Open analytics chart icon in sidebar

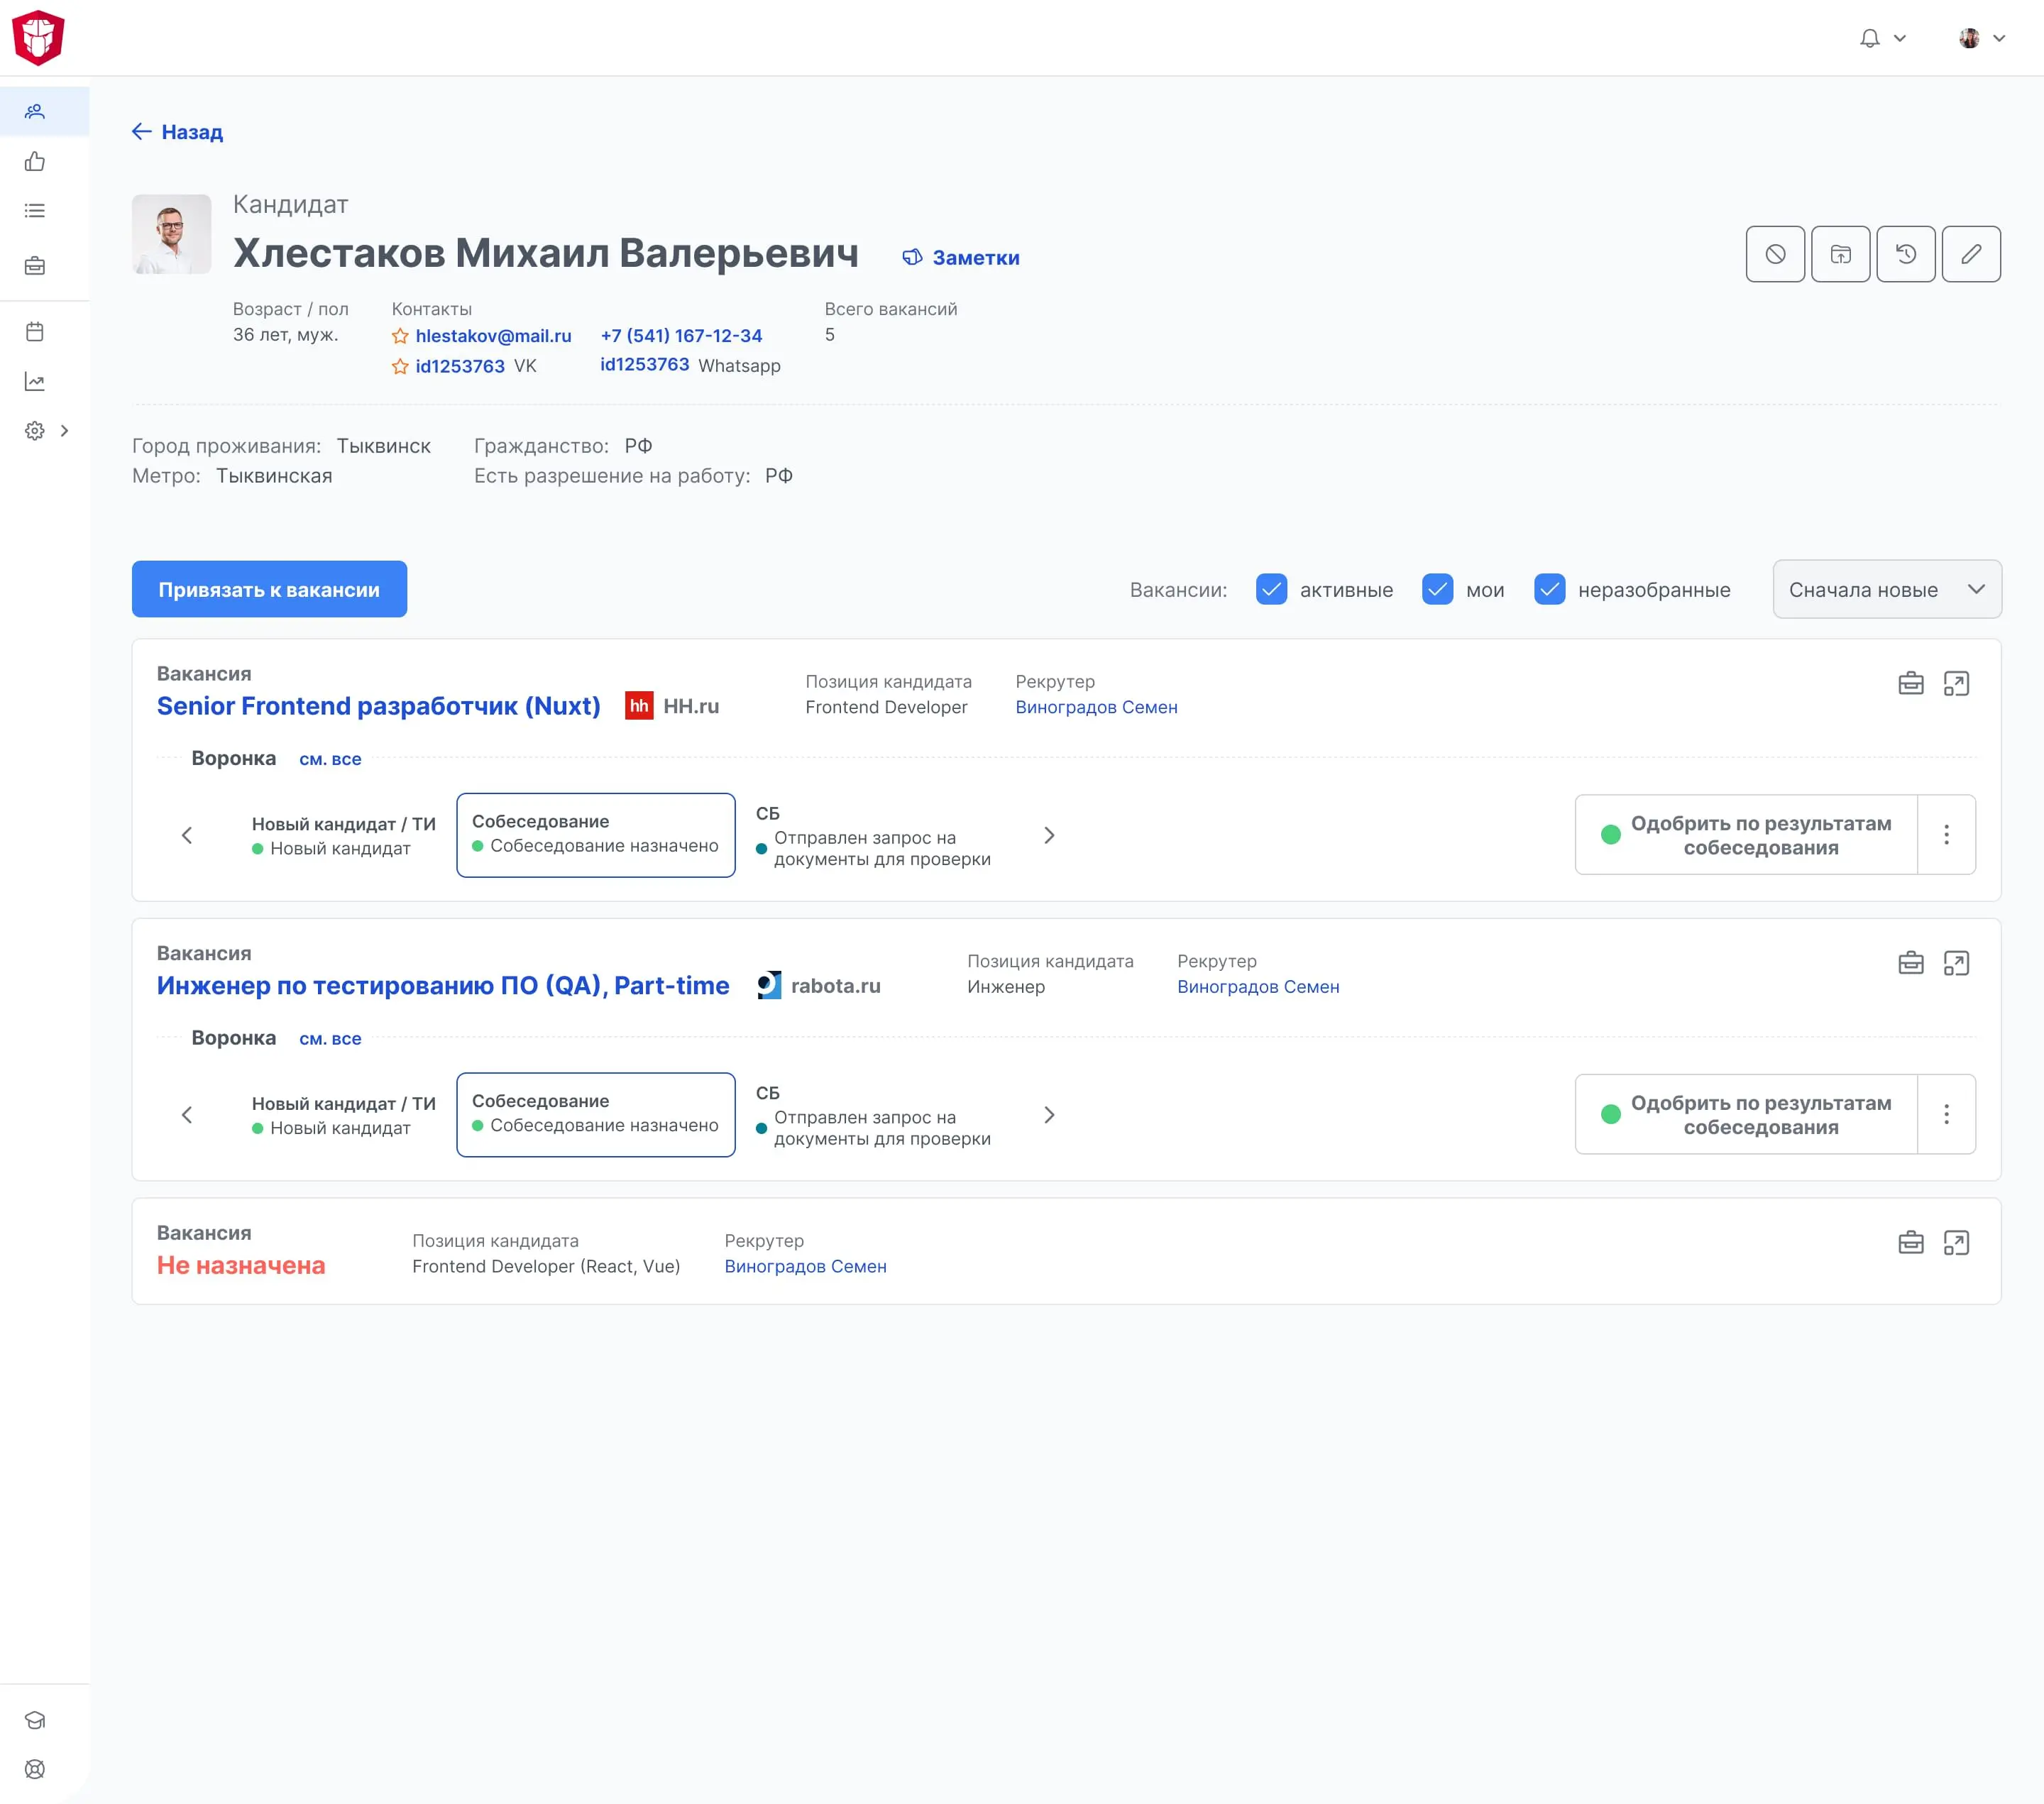point(35,381)
